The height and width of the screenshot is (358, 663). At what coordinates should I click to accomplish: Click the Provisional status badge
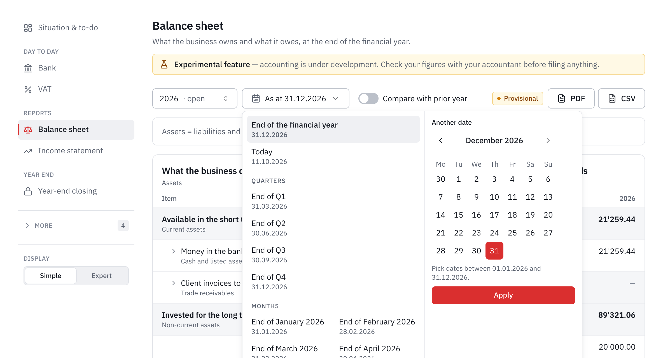coord(518,98)
